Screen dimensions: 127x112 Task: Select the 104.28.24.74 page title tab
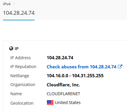pyautogui.click(x=19, y=13)
